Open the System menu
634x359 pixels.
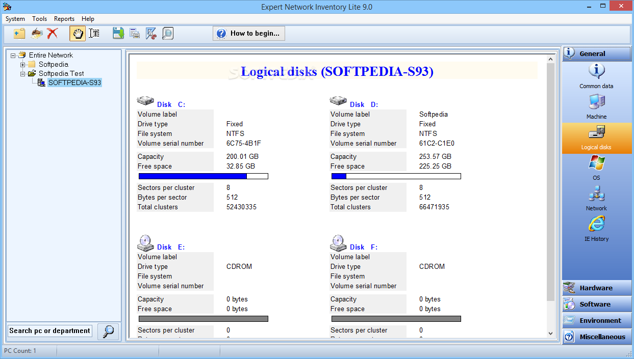coord(15,19)
